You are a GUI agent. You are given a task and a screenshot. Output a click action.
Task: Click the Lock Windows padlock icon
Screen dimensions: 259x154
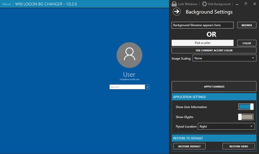pos(174,4)
